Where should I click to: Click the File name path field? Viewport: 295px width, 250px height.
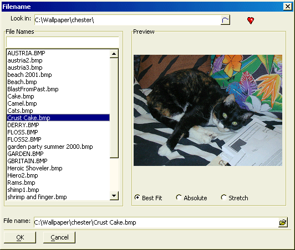click(x=156, y=222)
